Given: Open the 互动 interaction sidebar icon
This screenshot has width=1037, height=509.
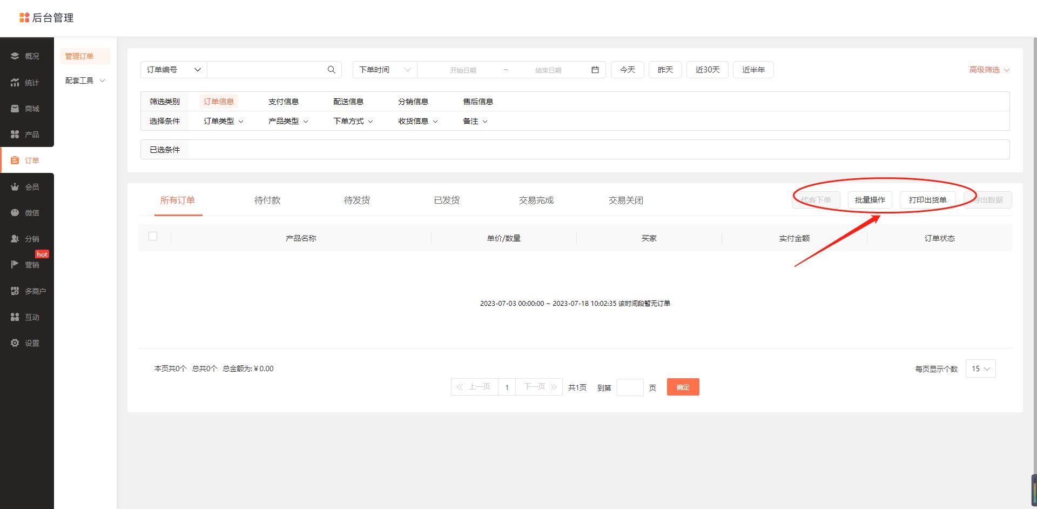Looking at the screenshot, I should (x=15, y=317).
